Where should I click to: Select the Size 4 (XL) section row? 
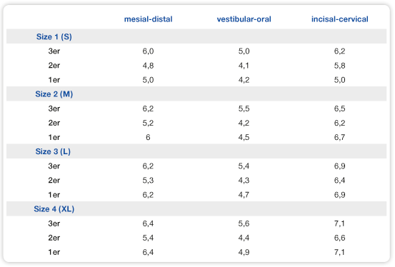(196, 208)
